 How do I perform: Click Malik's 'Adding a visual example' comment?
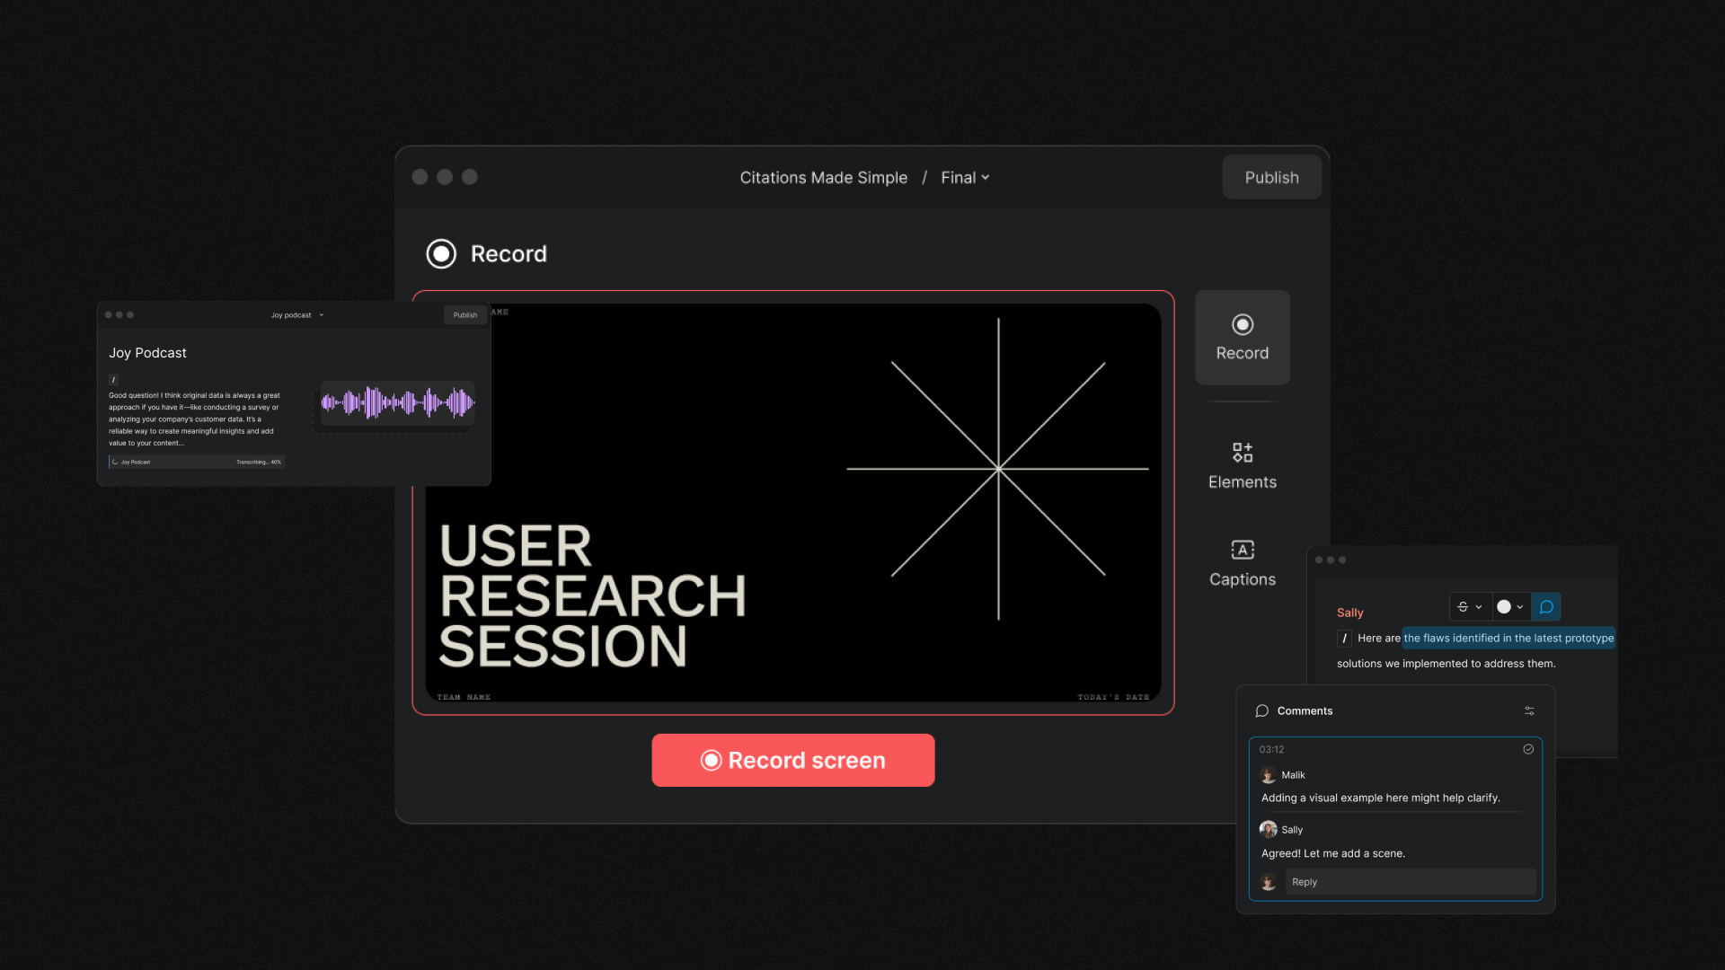[1380, 798]
